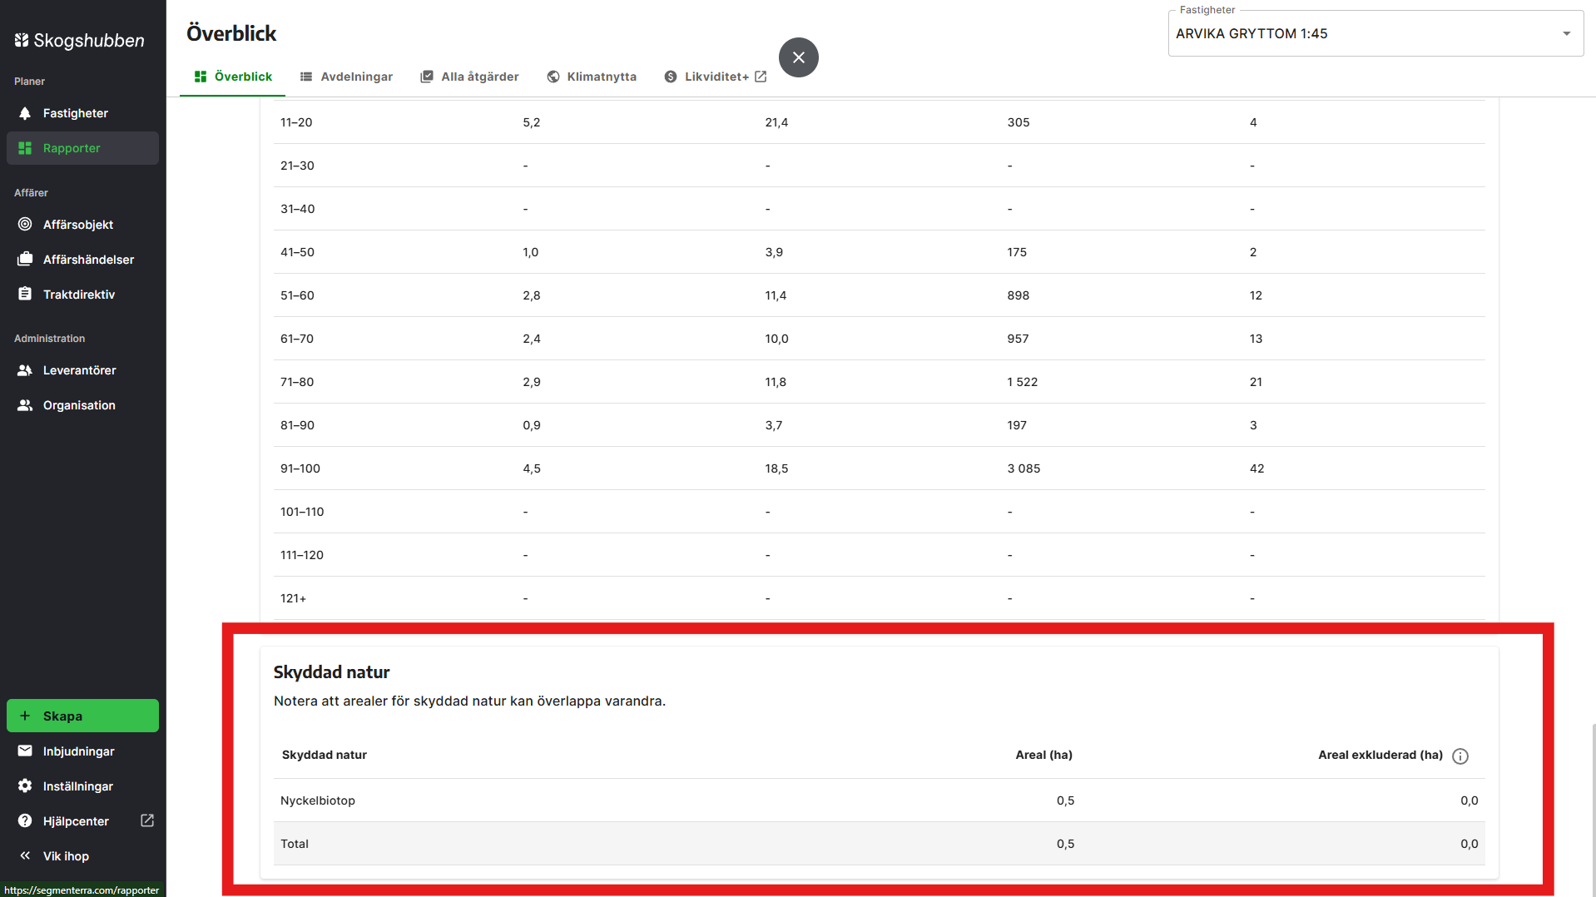This screenshot has width=1596, height=897.
Task: Click the Inställningar gear icon
Action: [x=25, y=786]
